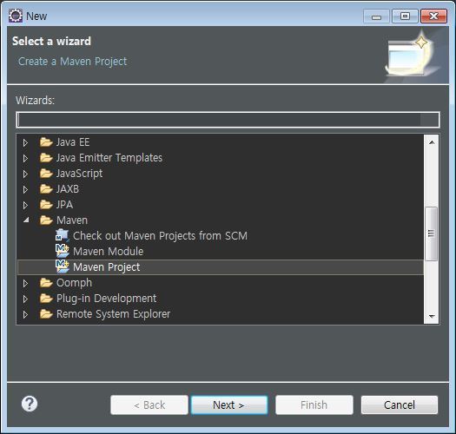The height and width of the screenshot is (434, 456).
Task: Collapse the Maven category
Action: [26, 220]
